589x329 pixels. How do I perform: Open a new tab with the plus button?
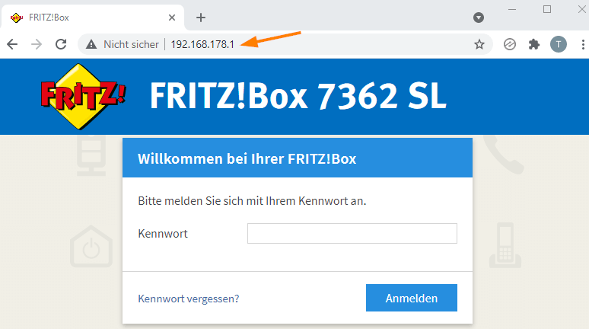[x=201, y=18]
